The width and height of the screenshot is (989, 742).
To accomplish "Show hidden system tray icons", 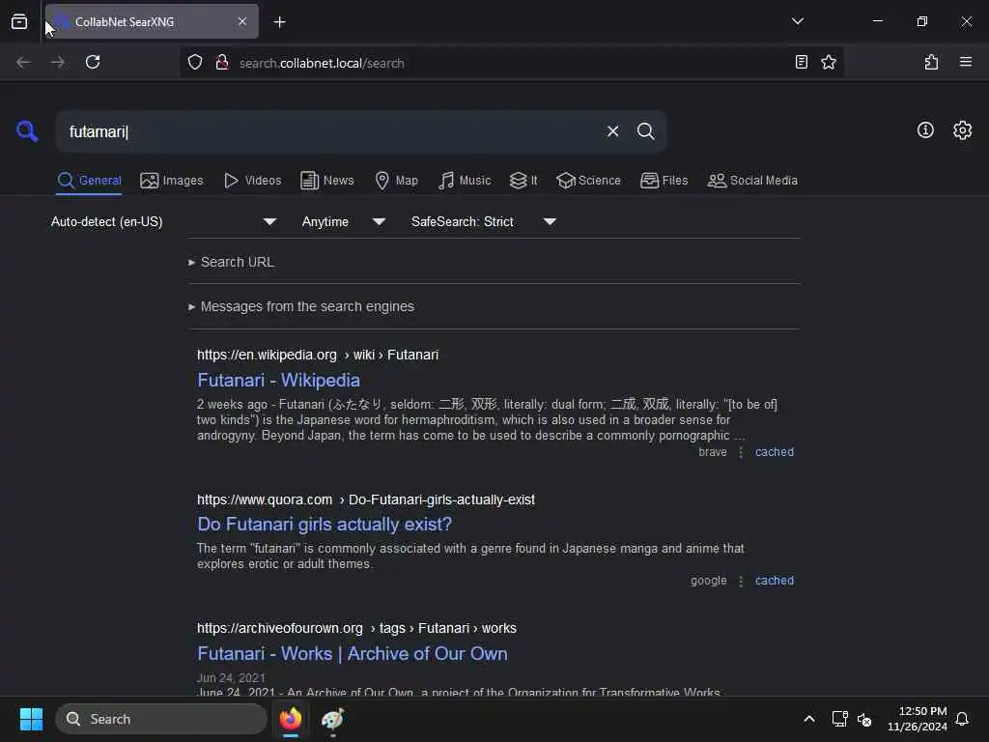I will coord(809,719).
